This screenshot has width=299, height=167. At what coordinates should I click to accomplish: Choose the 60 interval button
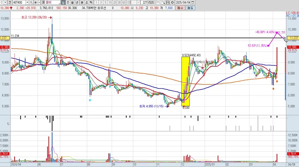[x=124, y=2]
